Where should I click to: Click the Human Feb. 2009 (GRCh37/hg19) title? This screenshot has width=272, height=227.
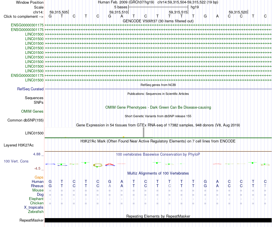click(126, 2)
